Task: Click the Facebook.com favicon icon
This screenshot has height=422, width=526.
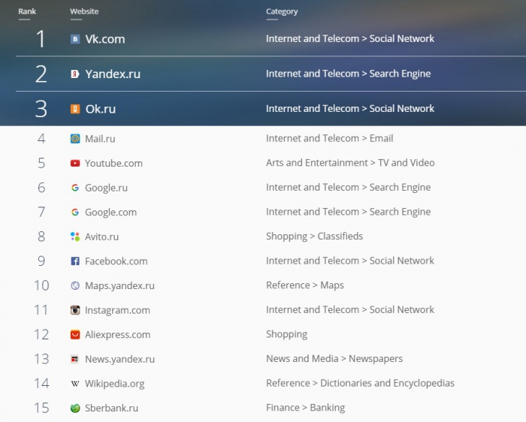Action: tap(75, 261)
